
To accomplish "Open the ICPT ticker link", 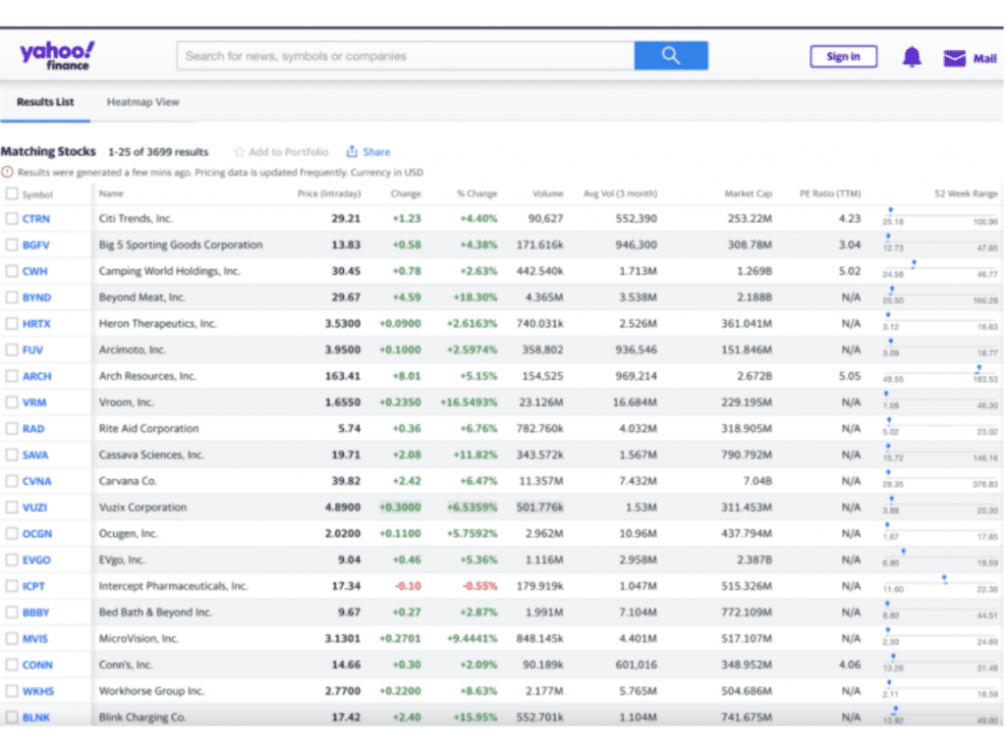I will tap(33, 586).
